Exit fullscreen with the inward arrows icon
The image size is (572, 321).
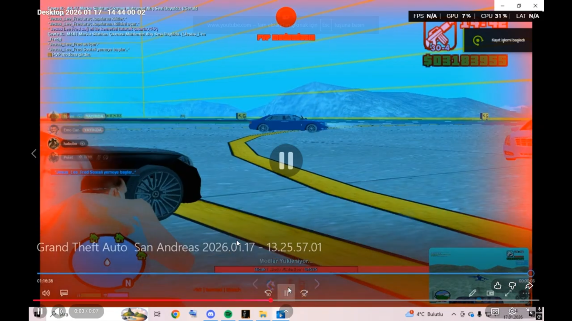(530, 311)
